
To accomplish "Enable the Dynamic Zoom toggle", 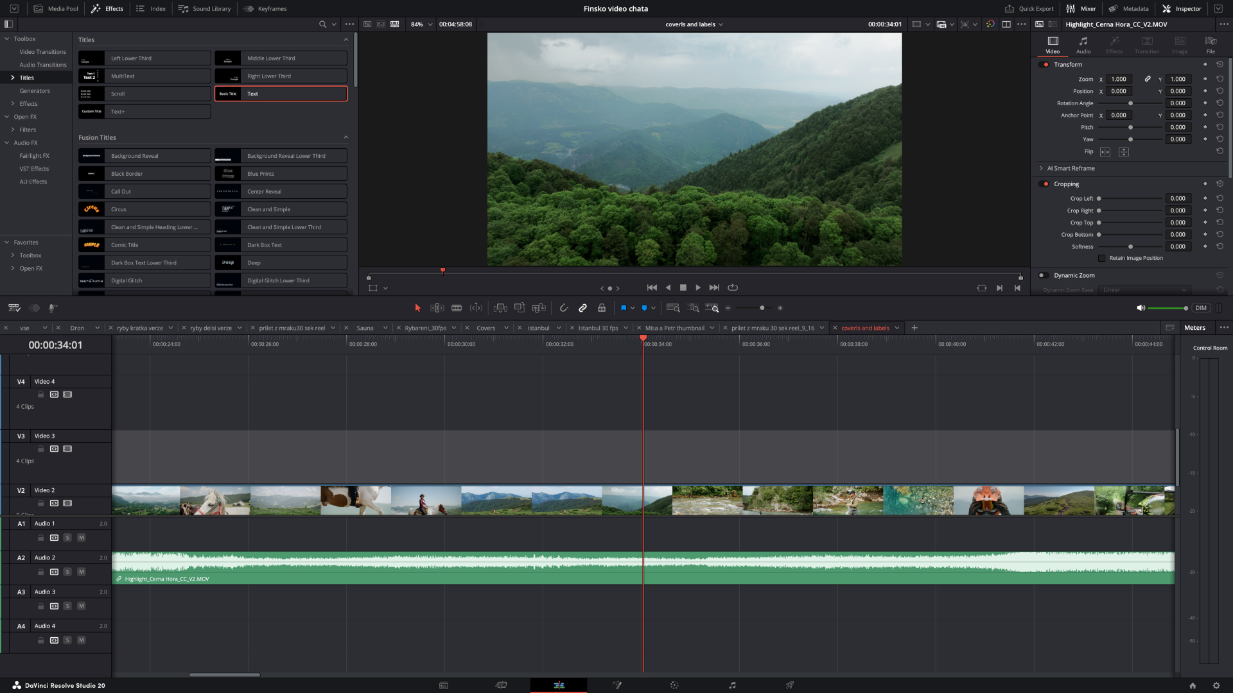I will pos(1044,275).
